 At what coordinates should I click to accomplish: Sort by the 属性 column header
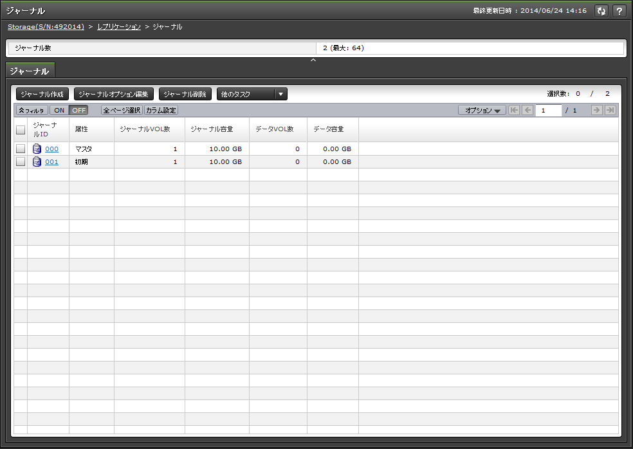[91, 129]
